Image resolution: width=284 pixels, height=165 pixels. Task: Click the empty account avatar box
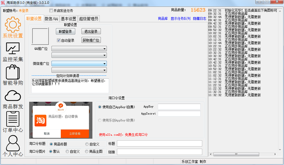click(40, 36)
